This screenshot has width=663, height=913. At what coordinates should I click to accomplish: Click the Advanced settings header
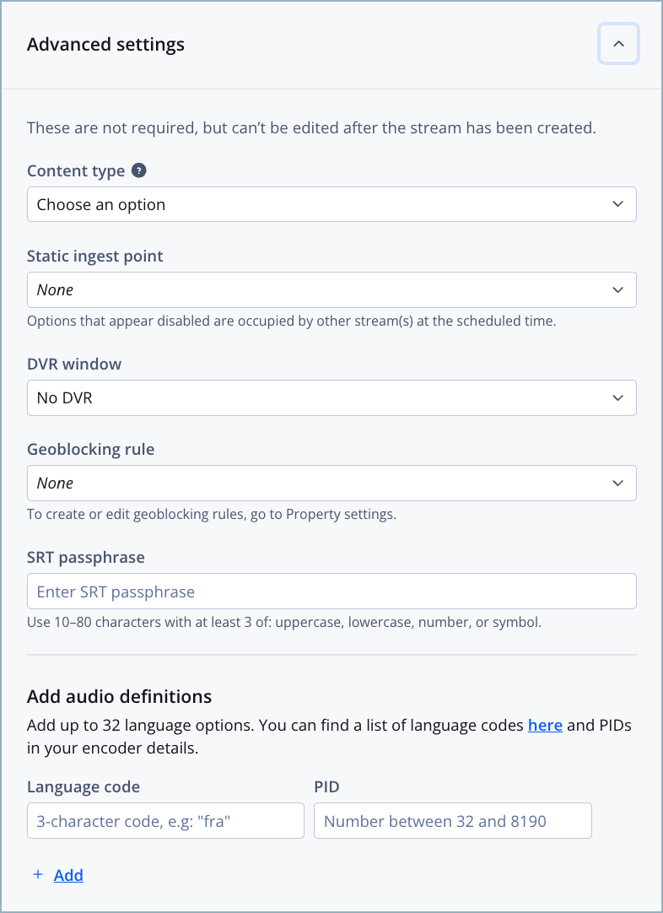coord(105,44)
